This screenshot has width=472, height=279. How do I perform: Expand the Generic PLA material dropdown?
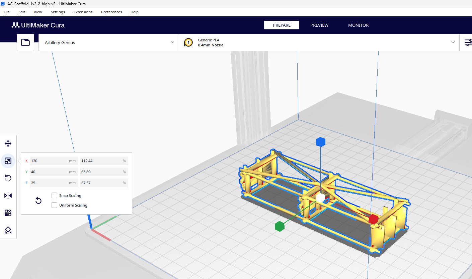click(319, 42)
